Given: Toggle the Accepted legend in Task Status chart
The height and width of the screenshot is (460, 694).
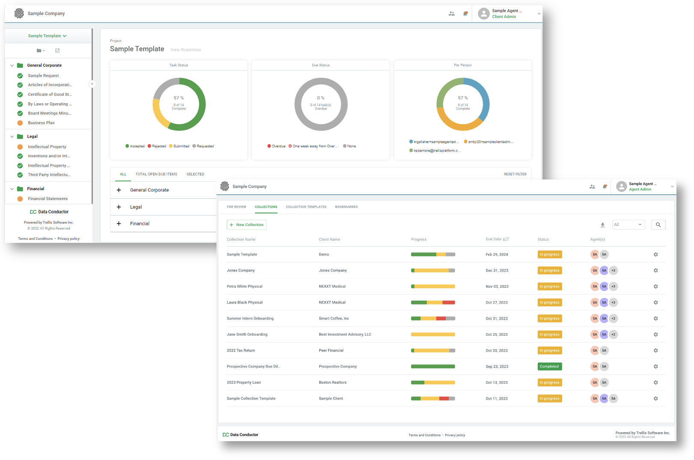Looking at the screenshot, I should 135,146.
